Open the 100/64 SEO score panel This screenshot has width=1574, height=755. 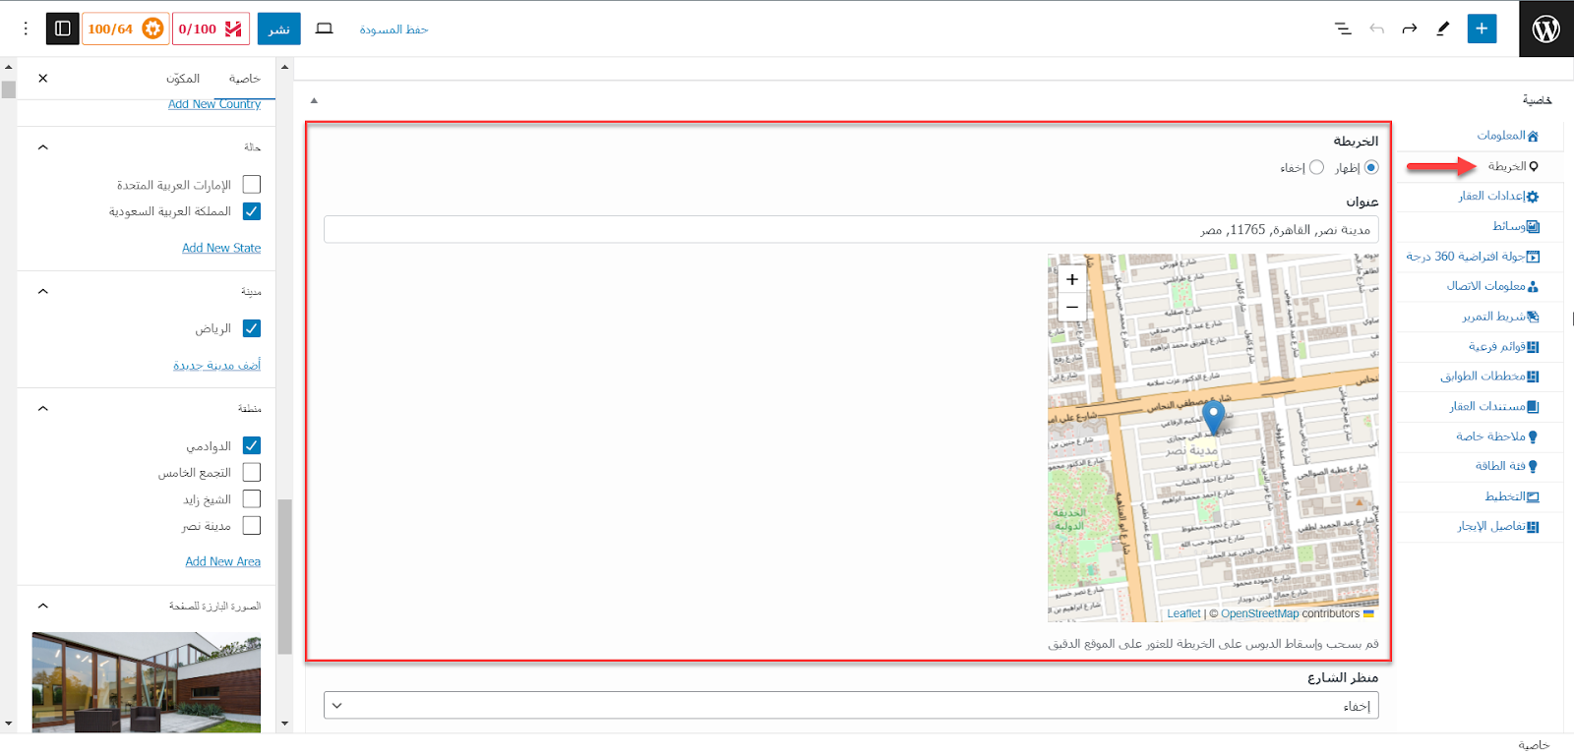click(x=125, y=29)
